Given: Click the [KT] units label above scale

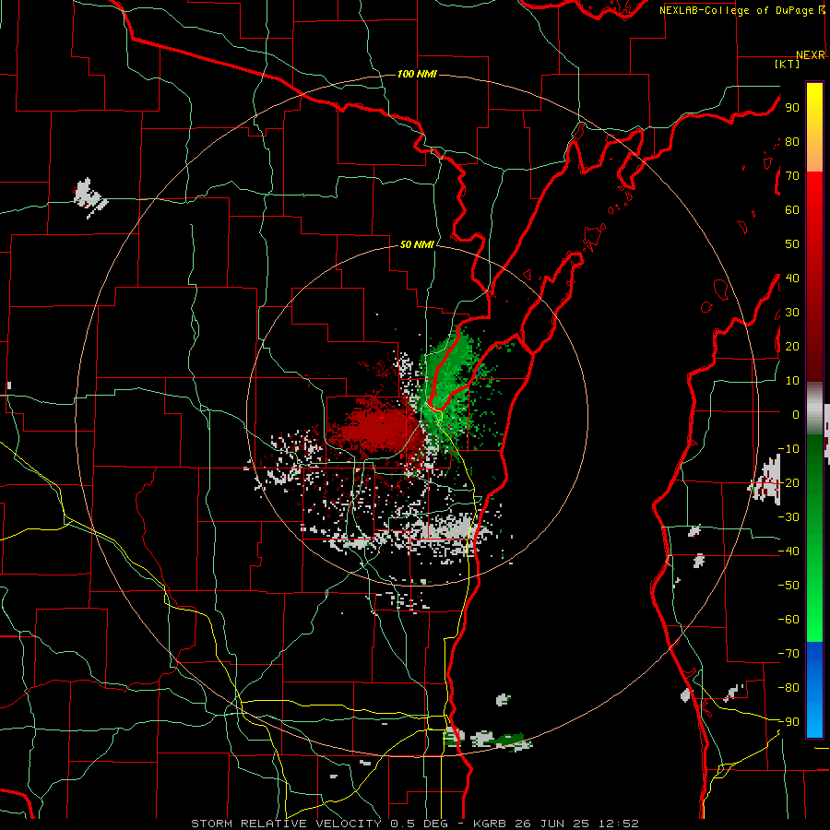Looking at the screenshot, I should [x=788, y=64].
